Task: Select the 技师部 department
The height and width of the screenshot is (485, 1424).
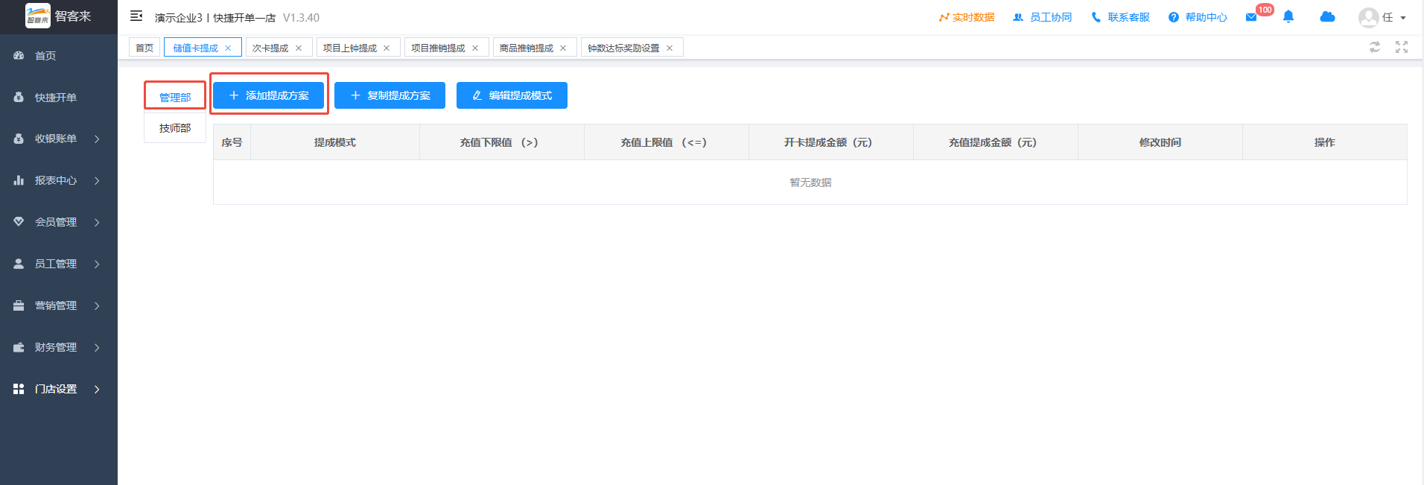Action: (x=175, y=128)
